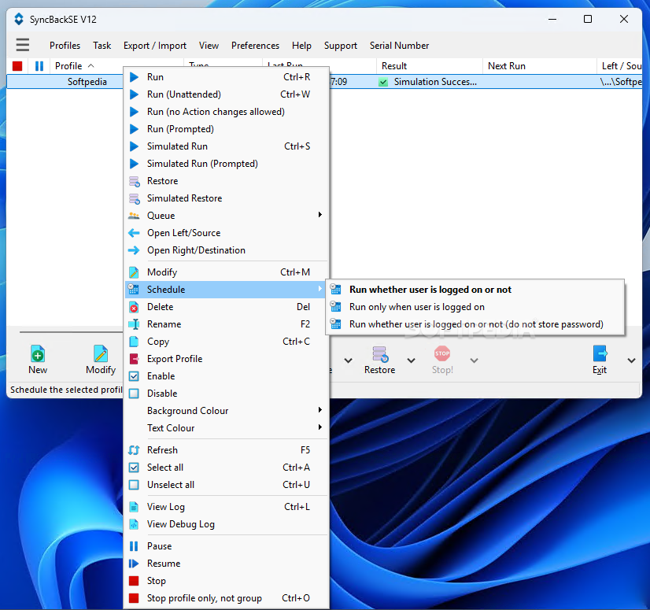Click the Simulation Success result cell
Image resolution: width=650 pixels, height=610 pixels.
pos(430,82)
